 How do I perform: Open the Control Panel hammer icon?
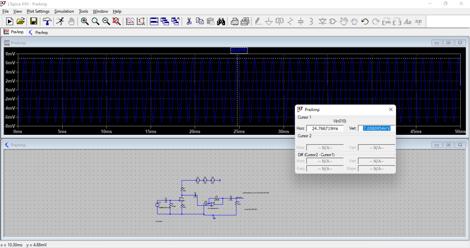[x=47, y=21]
